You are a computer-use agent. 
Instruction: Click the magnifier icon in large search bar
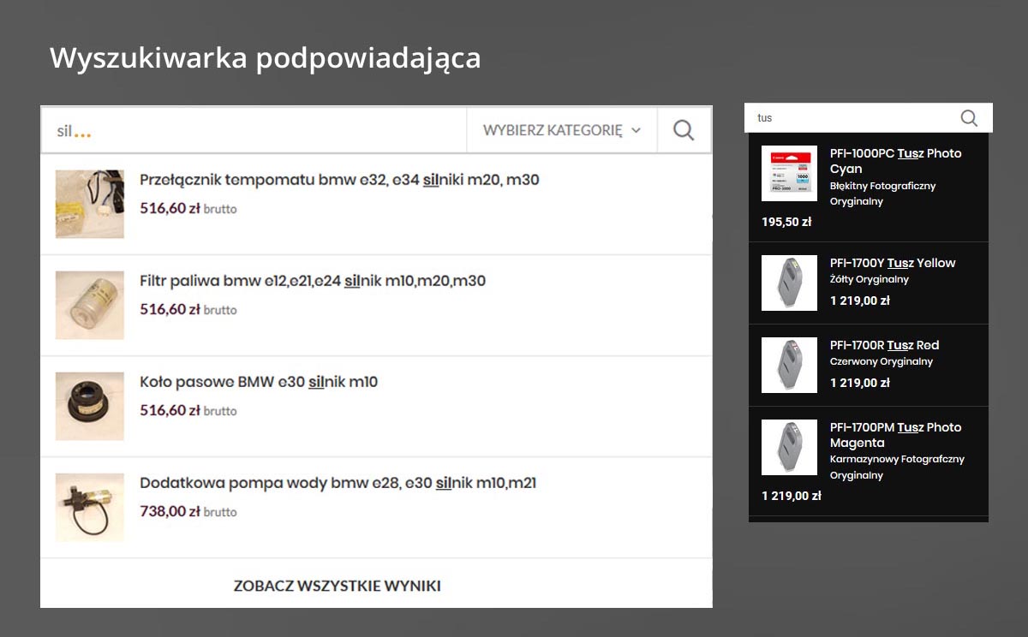click(x=684, y=130)
